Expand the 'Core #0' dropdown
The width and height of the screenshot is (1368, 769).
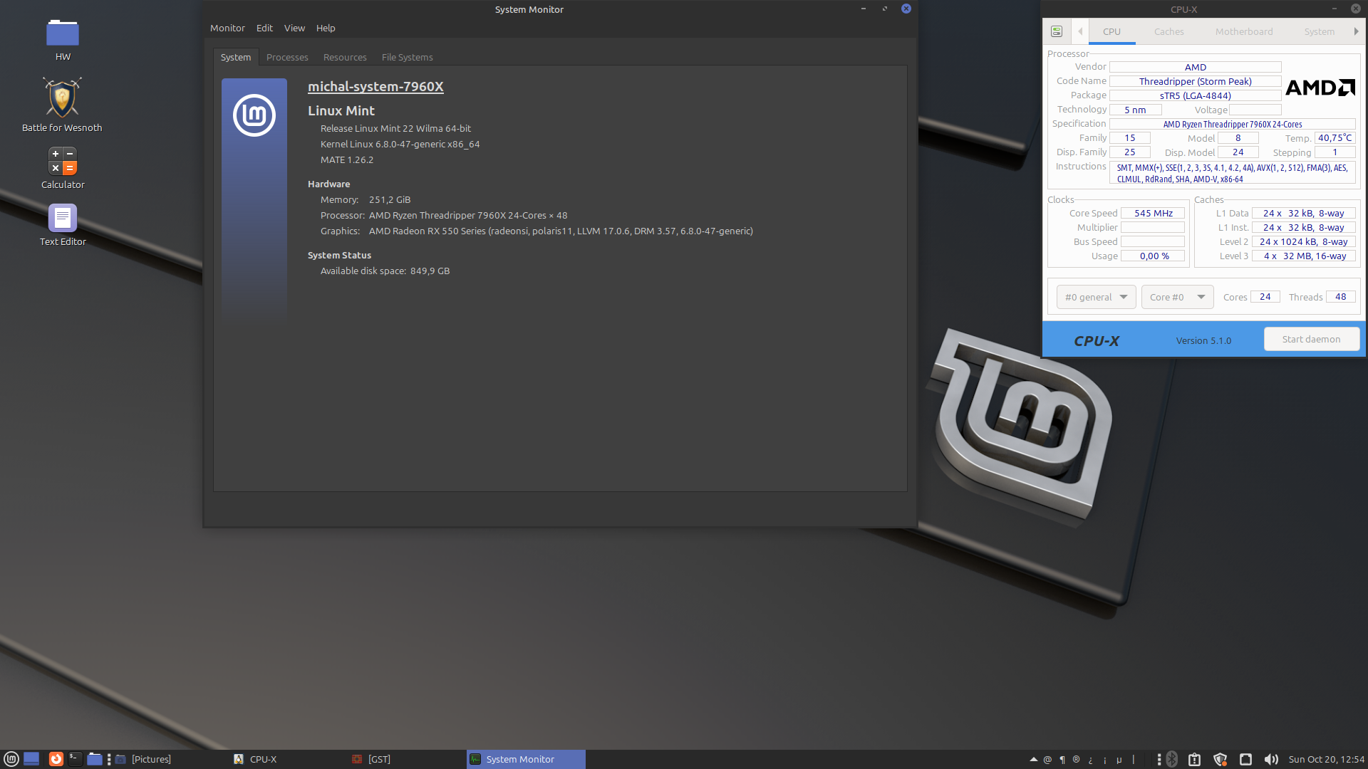(1177, 297)
